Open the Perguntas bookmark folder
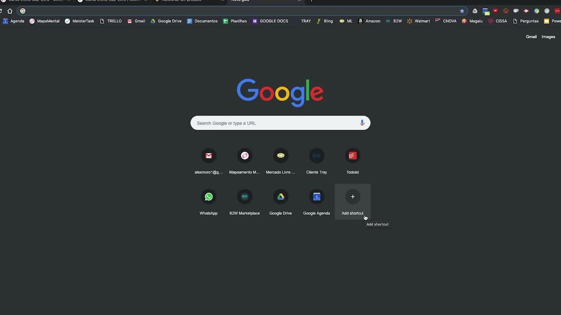The height and width of the screenshot is (315, 561). point(525,21)
